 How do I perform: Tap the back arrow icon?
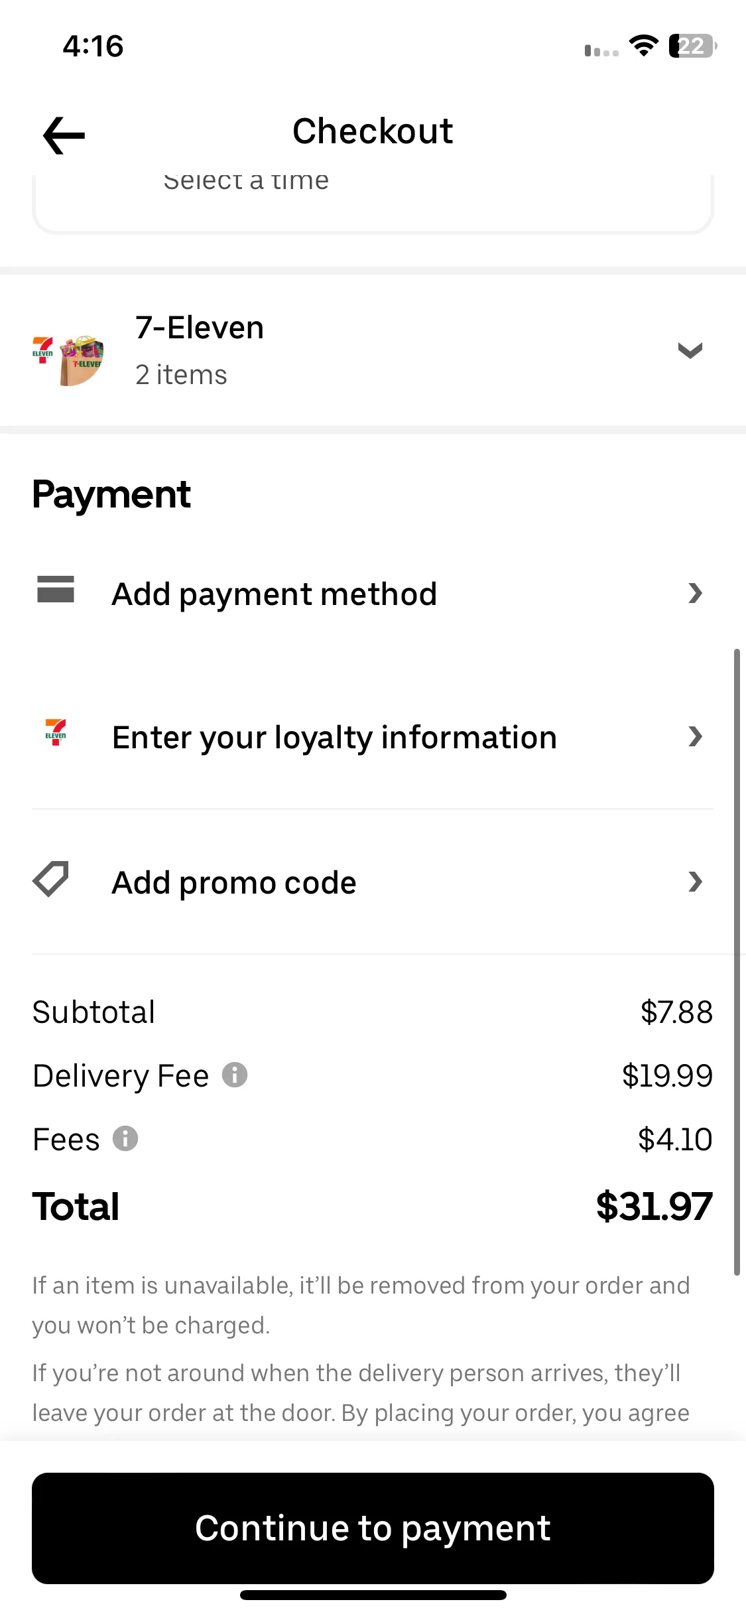tap(64, 135)
